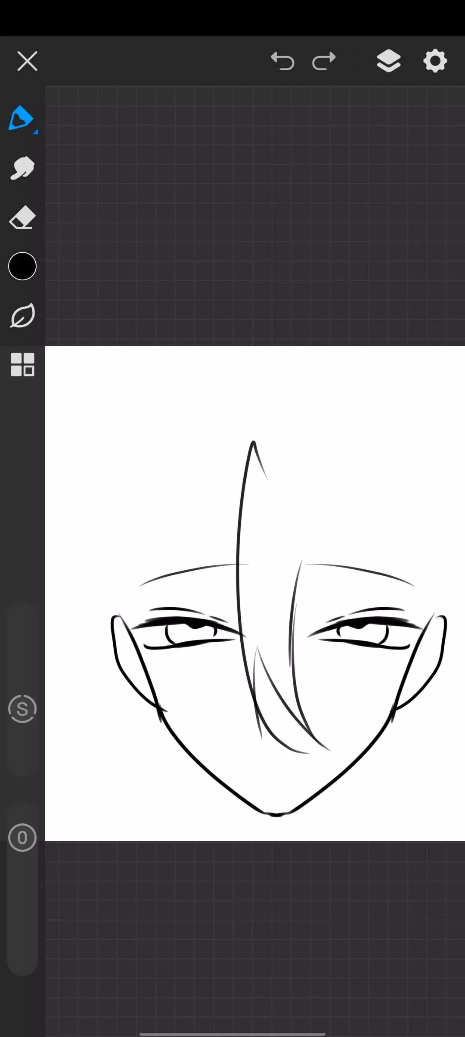Tap the opacity O handle
This screenshot has height=1037, width=465.
[x=22, y=838]
